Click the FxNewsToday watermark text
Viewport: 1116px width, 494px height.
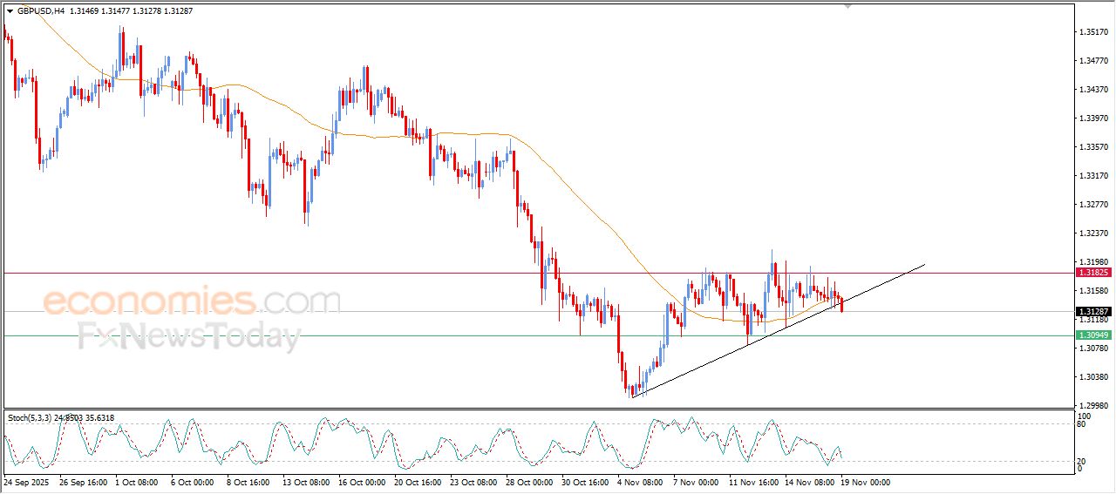point(189,336)
